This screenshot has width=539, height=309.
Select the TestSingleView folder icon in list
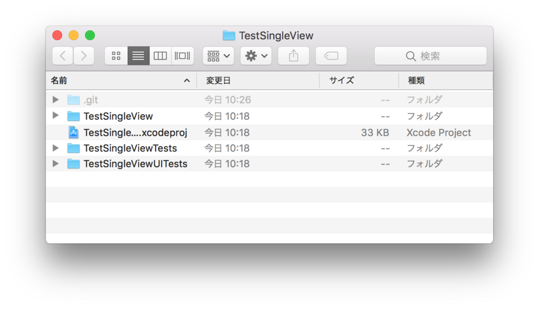[73, 116]
